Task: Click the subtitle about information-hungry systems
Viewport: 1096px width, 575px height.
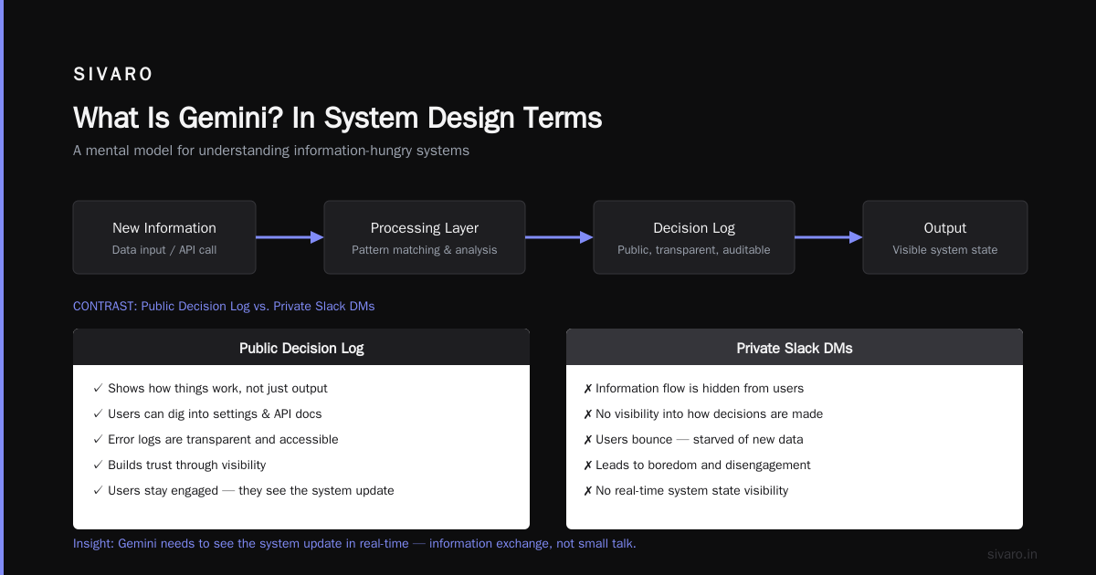Action: pos(271,151)
